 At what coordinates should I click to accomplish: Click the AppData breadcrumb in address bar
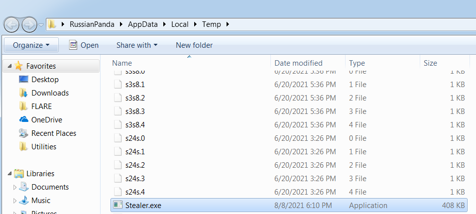[143, 24]
